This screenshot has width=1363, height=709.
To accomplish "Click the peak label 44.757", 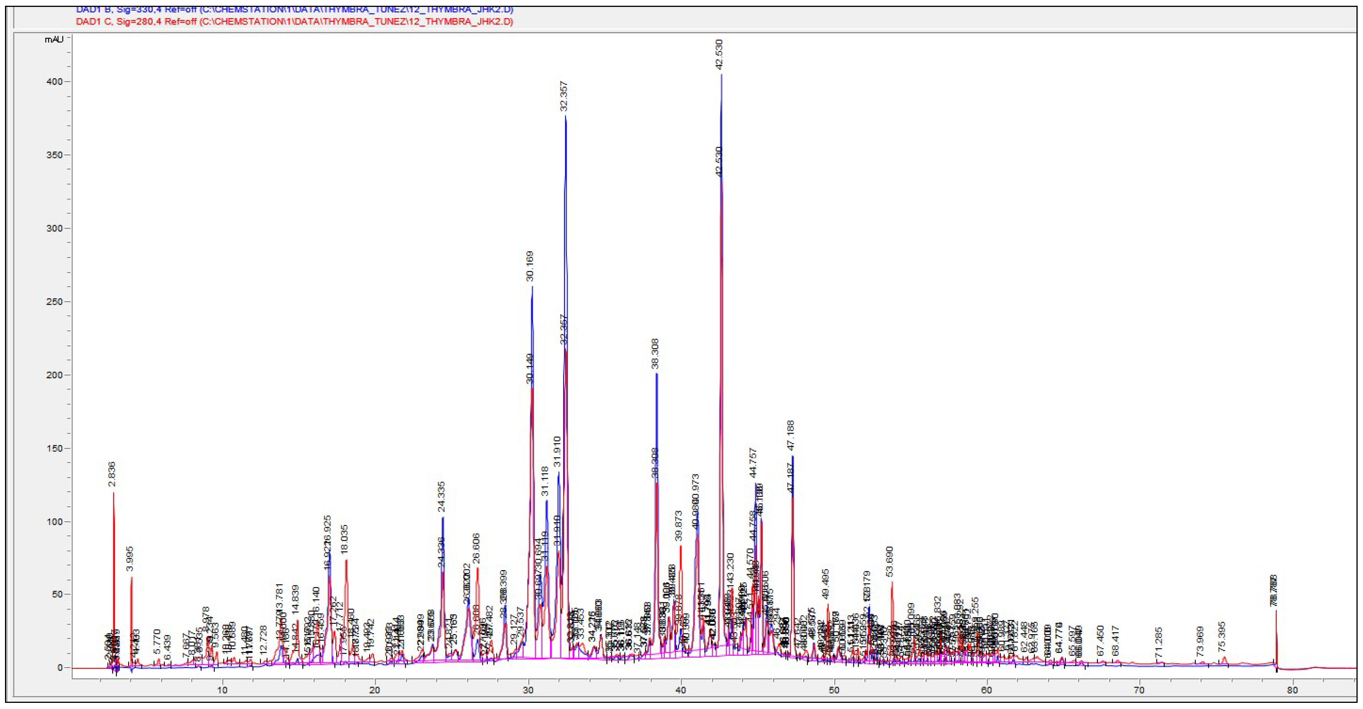I will click(753, 463).
